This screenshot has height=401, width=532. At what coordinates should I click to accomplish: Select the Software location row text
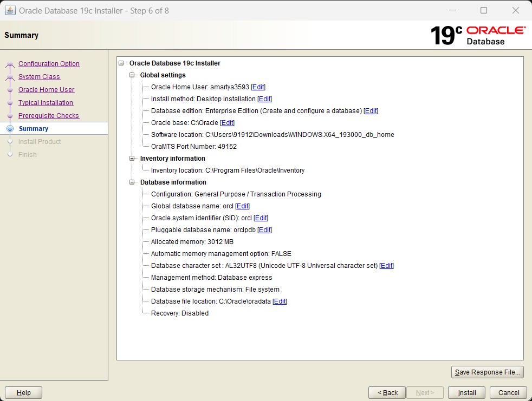pyautogui.click(x=273, y=135)
